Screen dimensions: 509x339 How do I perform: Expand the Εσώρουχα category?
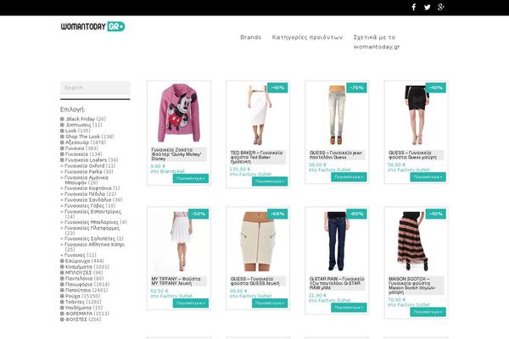[x=62, y=261]
